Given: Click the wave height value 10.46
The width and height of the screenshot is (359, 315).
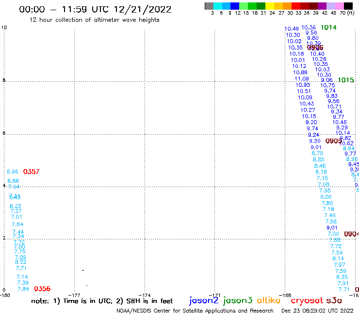Looking at the screenshot, I should pos(340,123).
